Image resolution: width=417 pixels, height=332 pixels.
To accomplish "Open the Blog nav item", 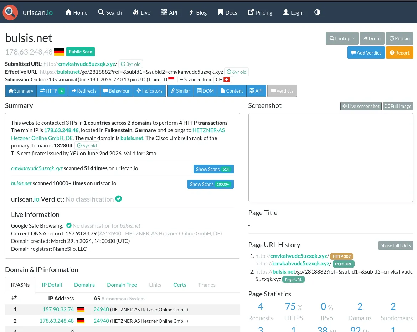I will pyautogui.click(x=198, y=12).
